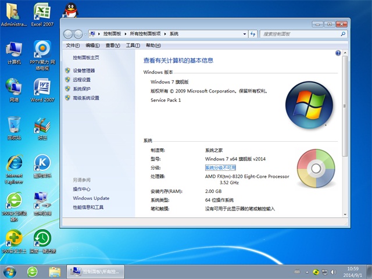Click the 搜索控制面板 search field
This screenshot has height=279, width=372.
[296, 34]
